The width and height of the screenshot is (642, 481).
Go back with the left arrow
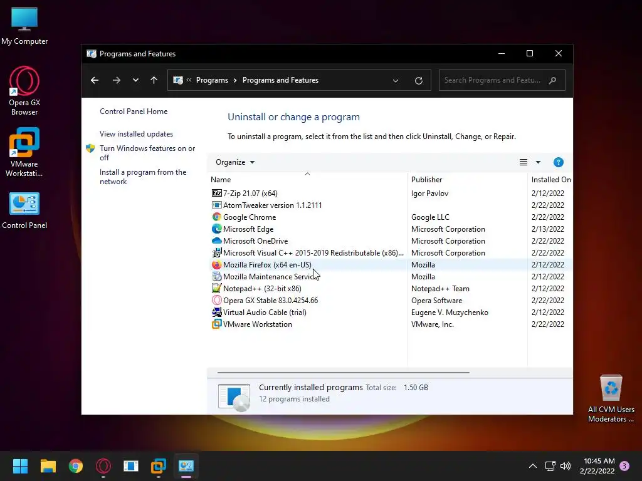click(x=95, y=80)
